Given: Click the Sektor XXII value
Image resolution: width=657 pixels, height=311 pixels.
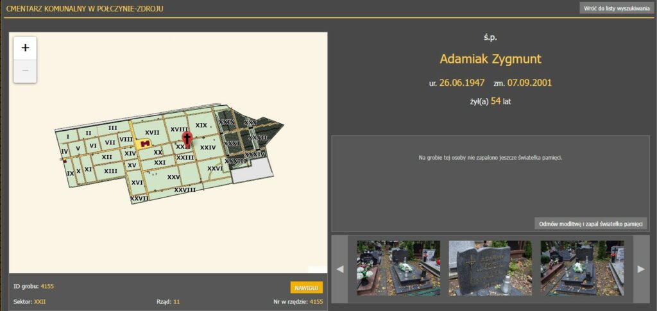Looking at the screenshot, I should point(40,301).
